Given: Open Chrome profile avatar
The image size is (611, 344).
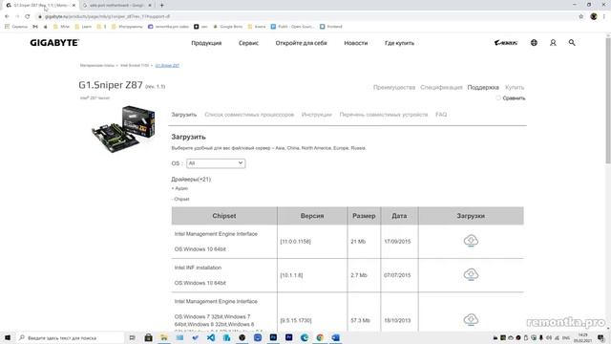Looking at the screenshot, I should (594, 16).
